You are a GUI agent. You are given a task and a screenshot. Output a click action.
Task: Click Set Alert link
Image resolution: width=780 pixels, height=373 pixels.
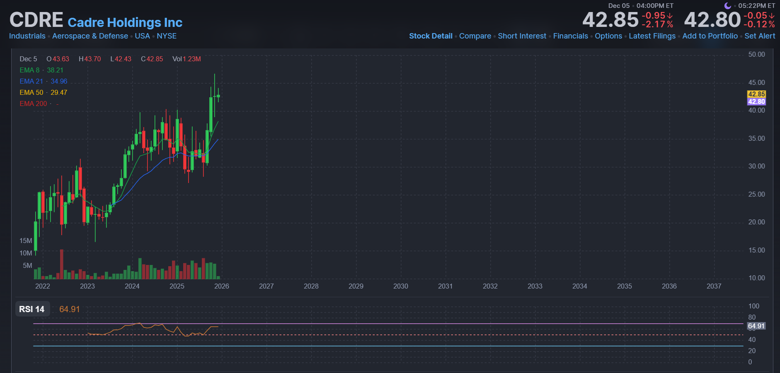[x=760, y=36]
